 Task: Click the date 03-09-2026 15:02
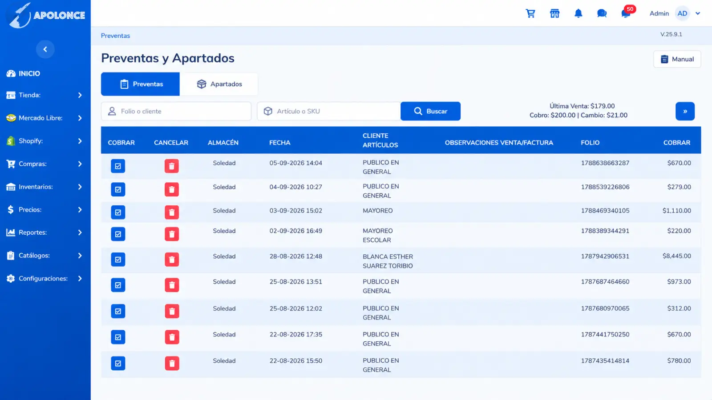[x=295, y=211]
